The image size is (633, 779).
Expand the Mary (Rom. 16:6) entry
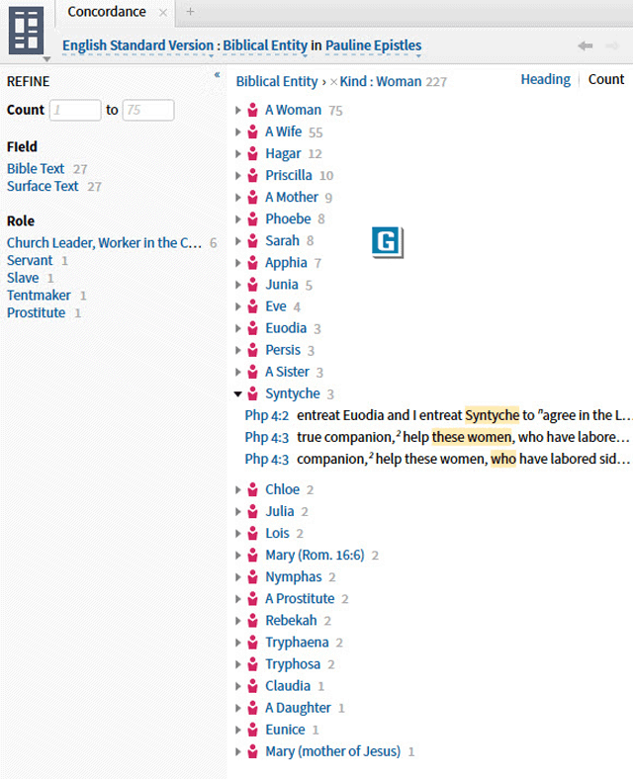pos(238,556)
